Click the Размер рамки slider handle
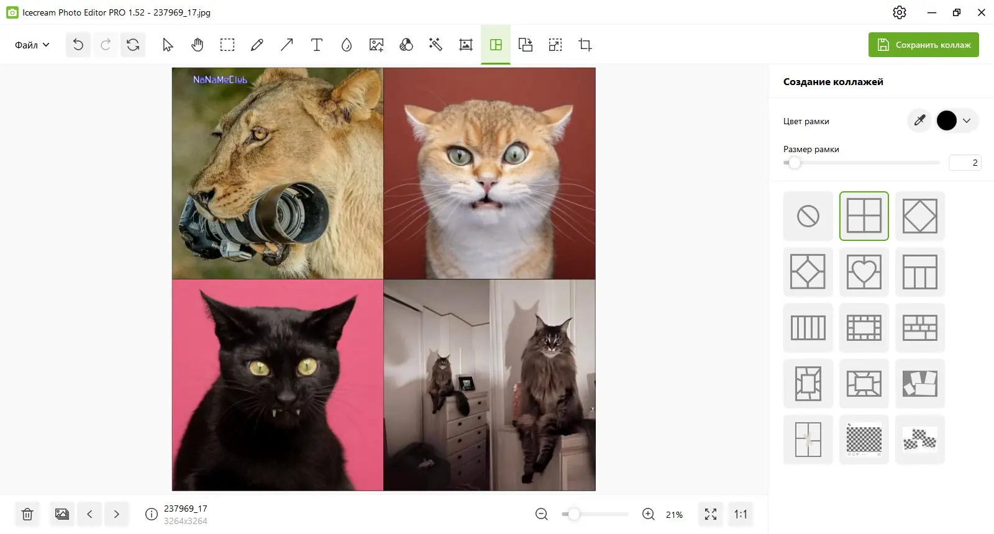994x534 pixels. tap(795, 163)
